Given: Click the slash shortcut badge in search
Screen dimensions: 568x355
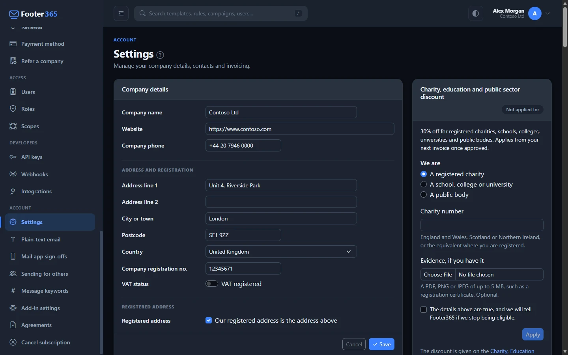Looking at the screenshot, I should pyautogui.click(x=298, y=13).
